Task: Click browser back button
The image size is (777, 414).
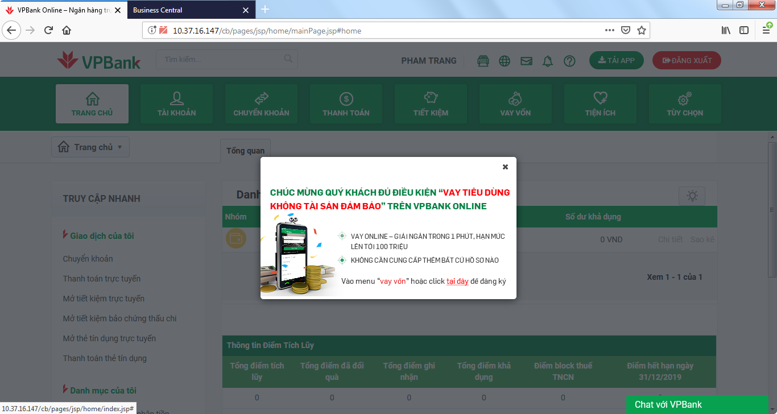Action: 12,30
